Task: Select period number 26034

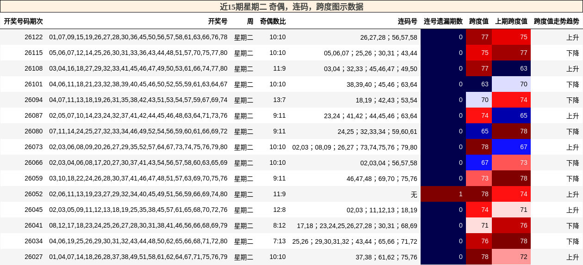Action: point(33,241)
